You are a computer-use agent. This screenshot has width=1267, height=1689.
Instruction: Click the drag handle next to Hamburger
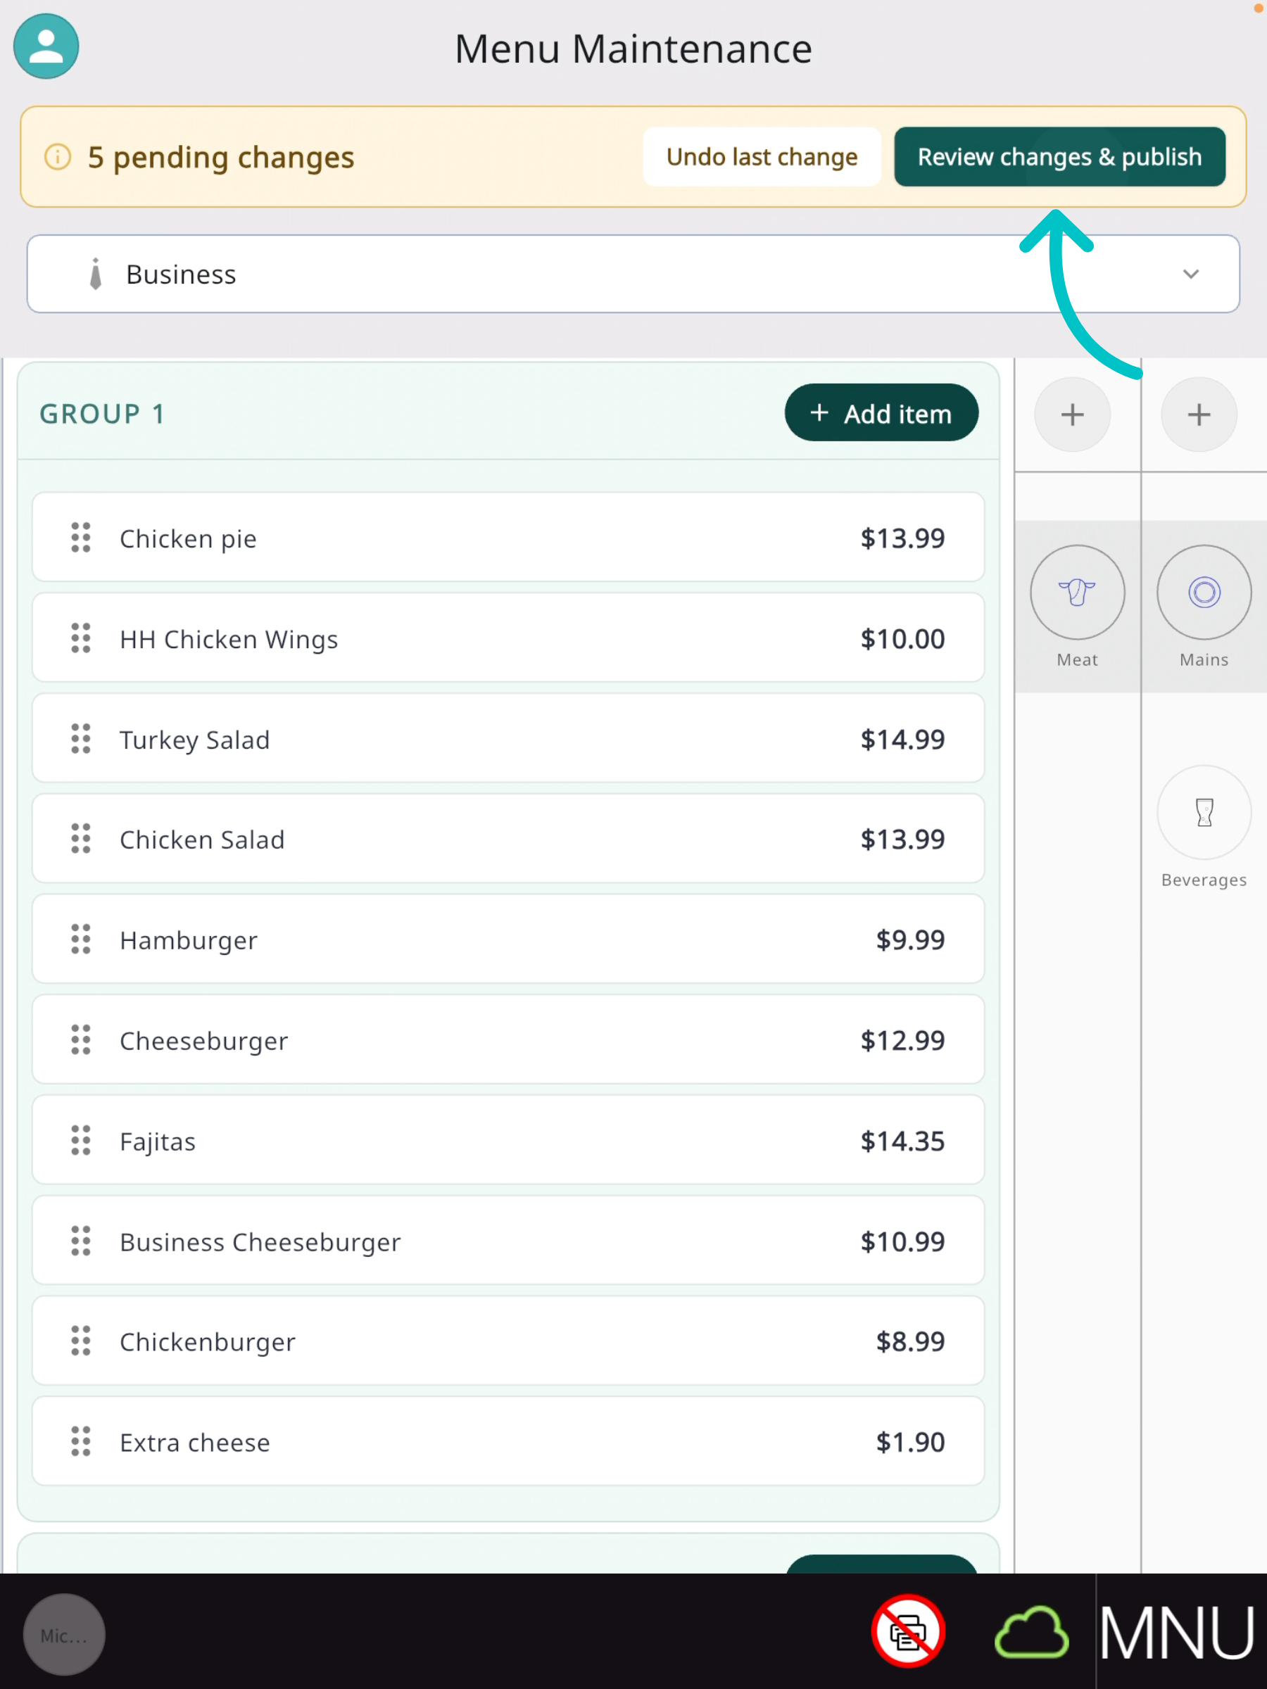[x=81, y=940]
